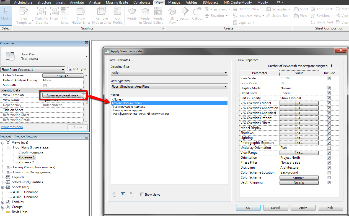Switch to Massing & Site tab

(117, 2)
